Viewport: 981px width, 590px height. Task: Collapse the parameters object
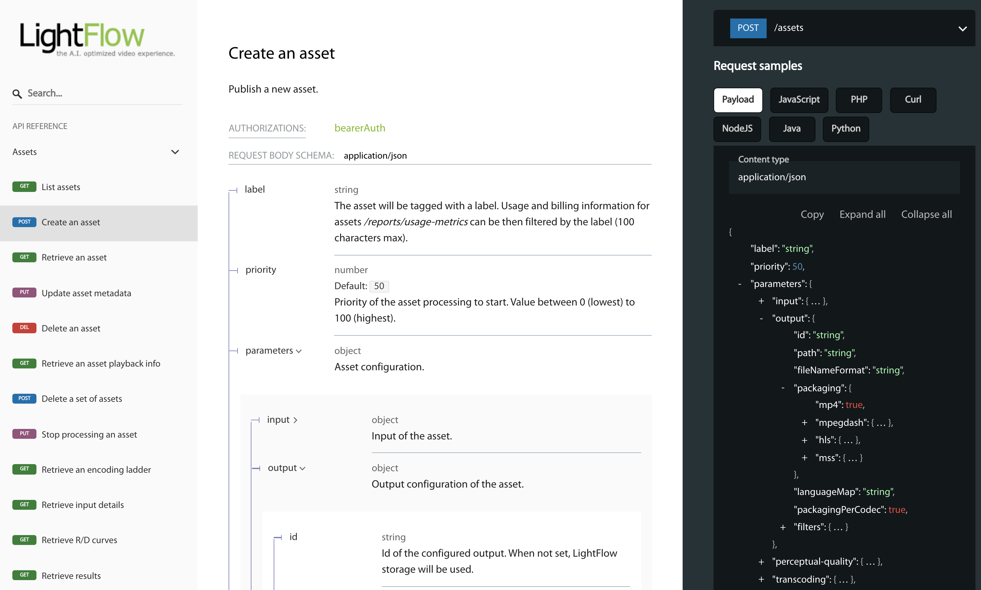pyautogui.click(x=299, y=351)
